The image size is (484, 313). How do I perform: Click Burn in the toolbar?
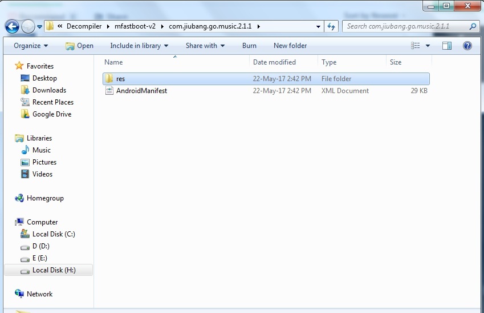click(x=249, y=46)
